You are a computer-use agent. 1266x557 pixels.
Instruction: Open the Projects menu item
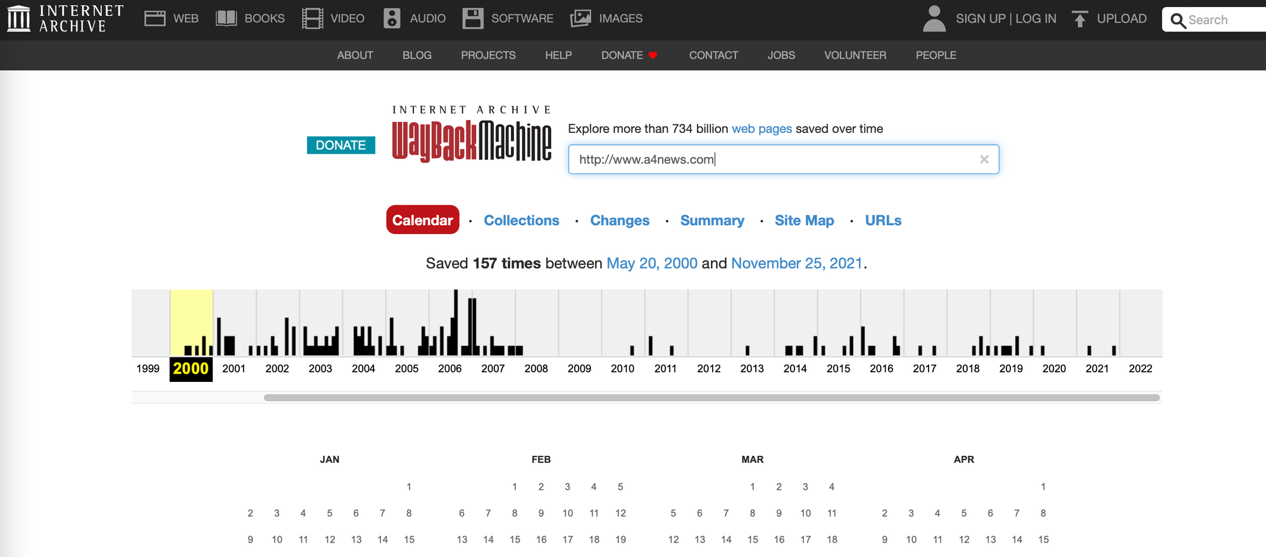click(488, 55)
